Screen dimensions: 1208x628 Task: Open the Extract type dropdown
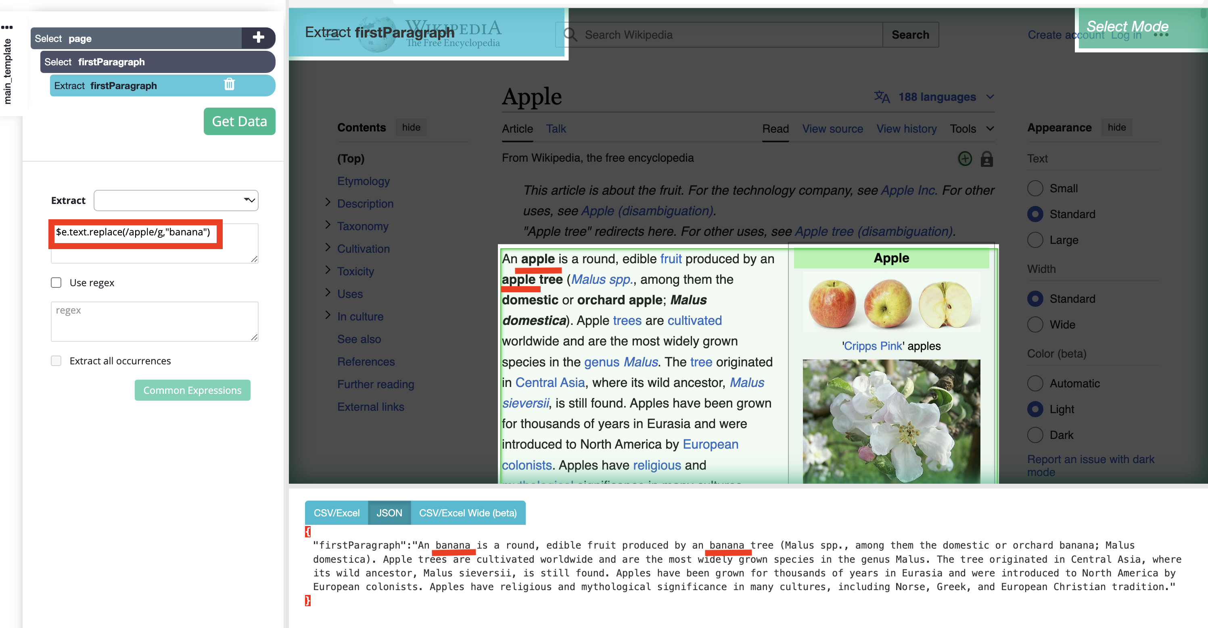tap(176, 200)
